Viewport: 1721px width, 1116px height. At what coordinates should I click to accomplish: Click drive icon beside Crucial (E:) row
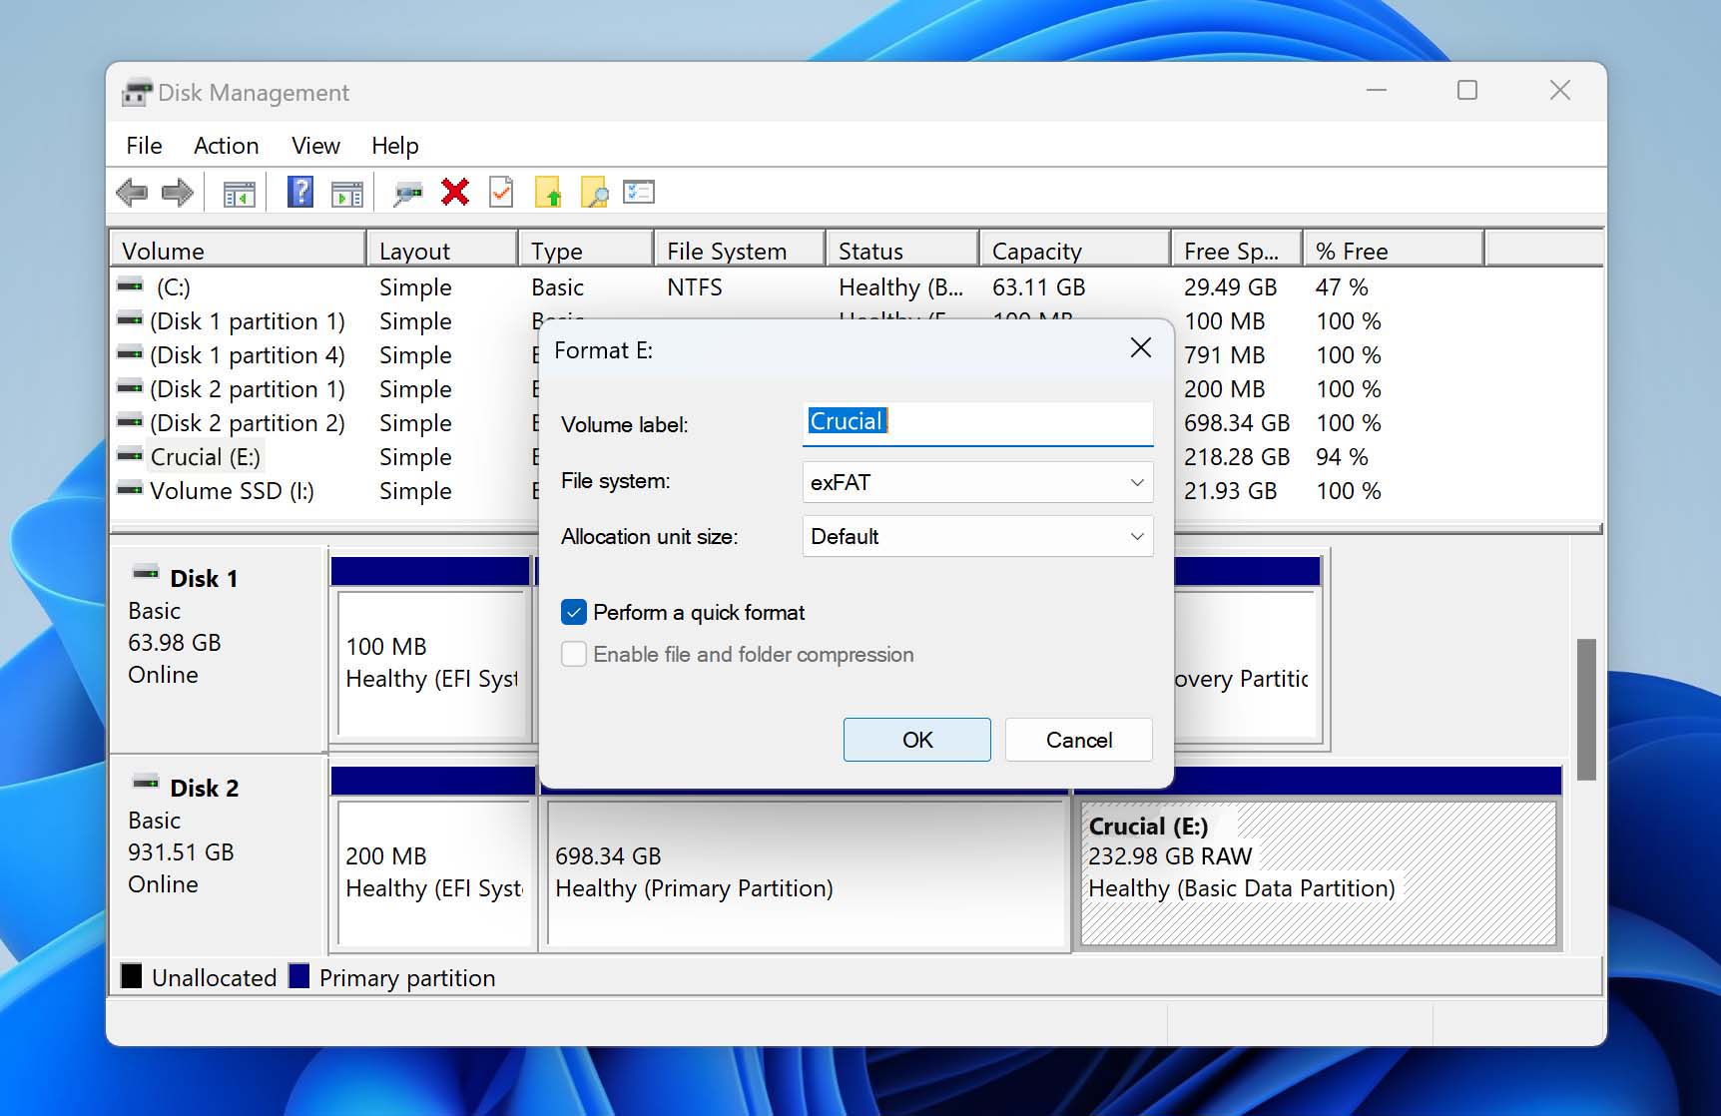pos(130,456)
